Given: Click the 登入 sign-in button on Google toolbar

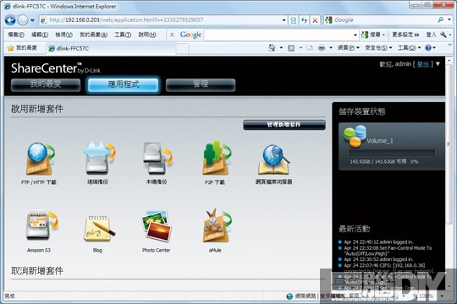Looking at the screenshot, I should pyautogui.click(x=431, y=35).
